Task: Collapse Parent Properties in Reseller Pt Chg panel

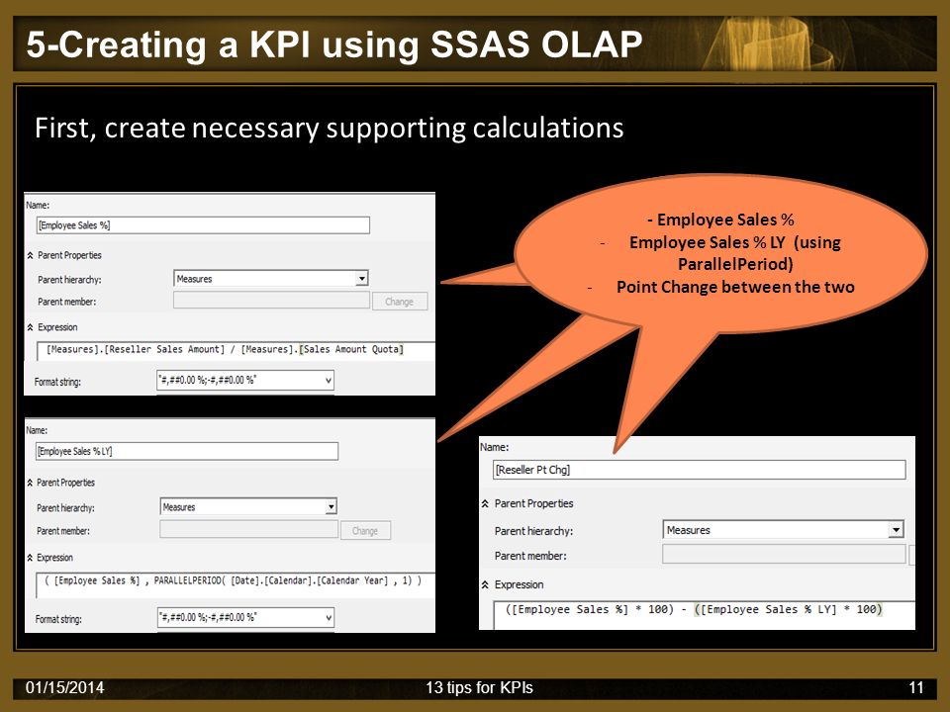Action: (x=485, y=503)
